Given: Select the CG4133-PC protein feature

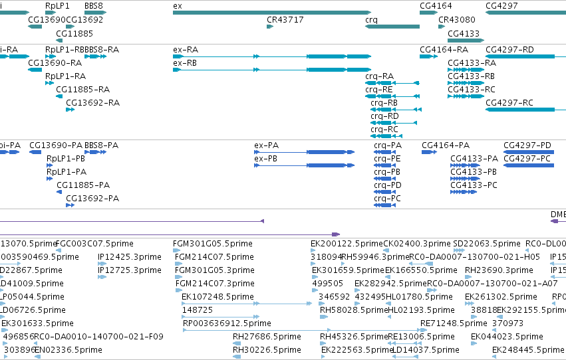Looking at the screenshot, I should pyautogui.click(x=464, y=192).
